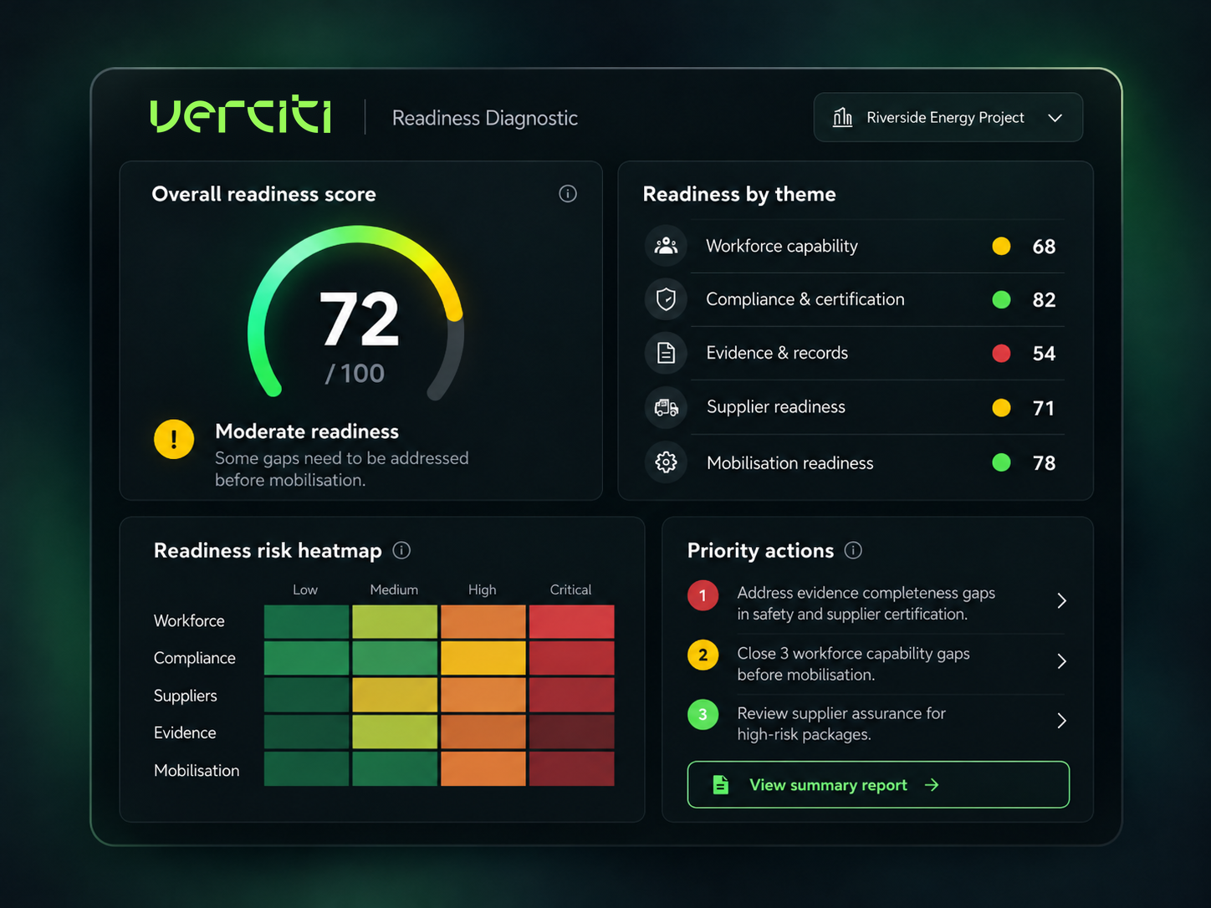Click the Mobilisation readiness score 78
This screenshot has width=1211, height=908.
(1044, 463)
